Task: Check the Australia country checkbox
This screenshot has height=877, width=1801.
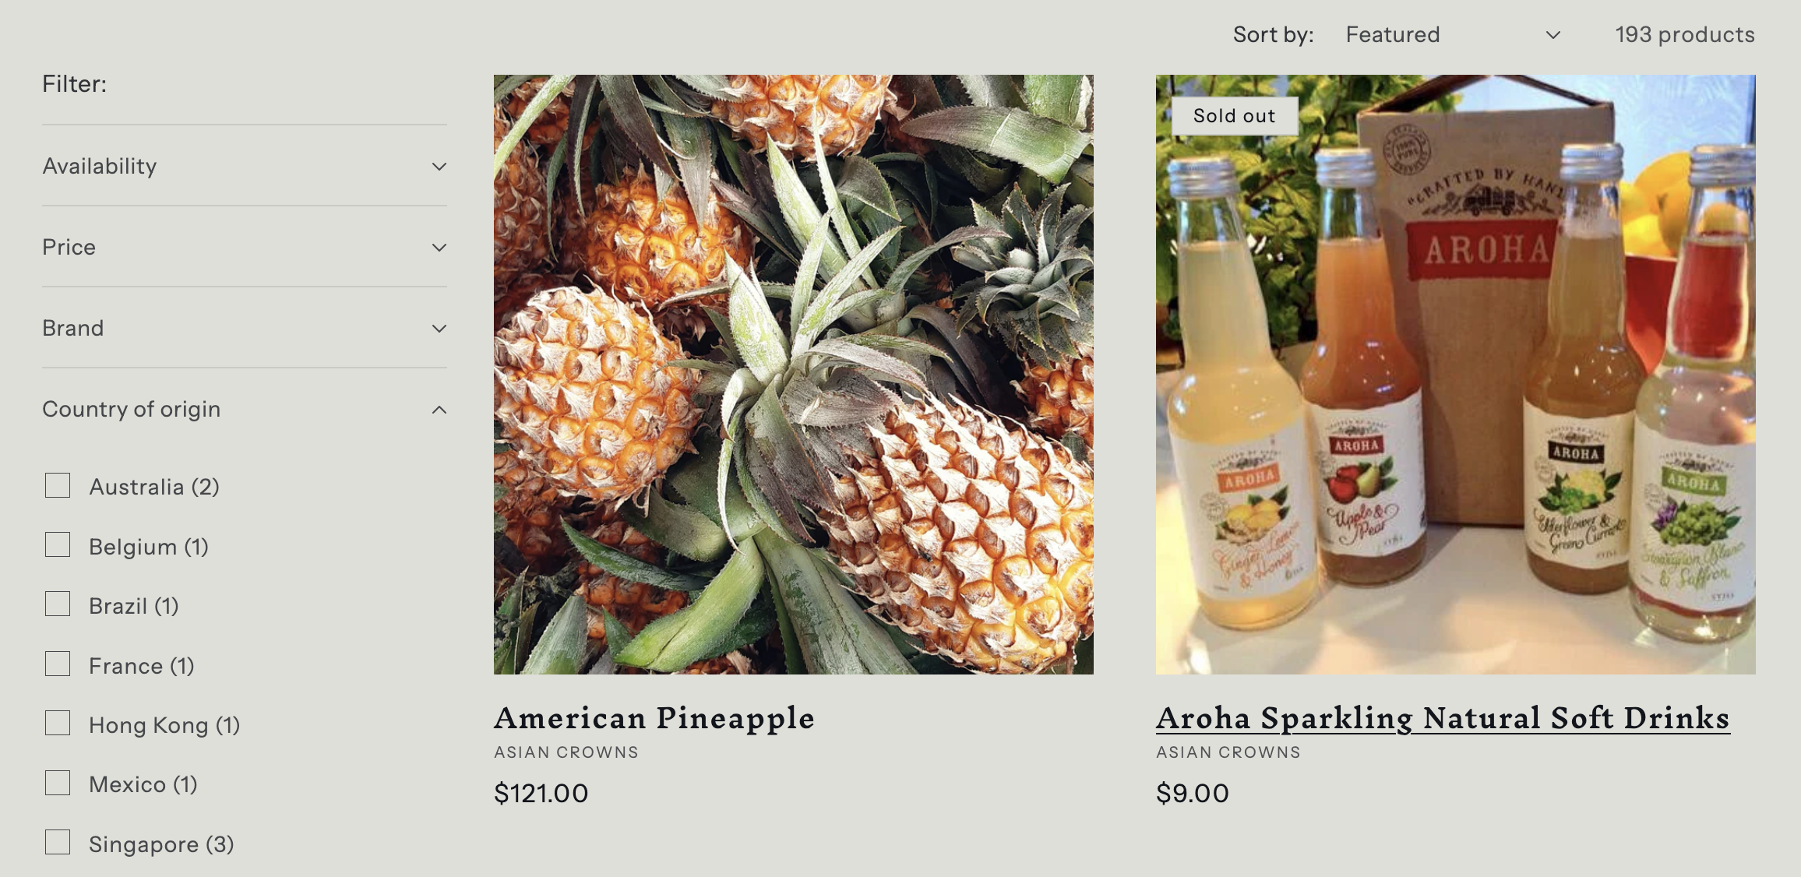Action: (x=58, y=485)
